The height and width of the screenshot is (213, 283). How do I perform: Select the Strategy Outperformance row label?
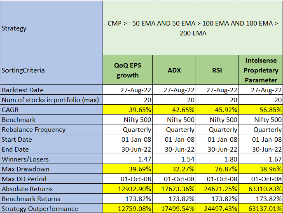click(51, 209)
